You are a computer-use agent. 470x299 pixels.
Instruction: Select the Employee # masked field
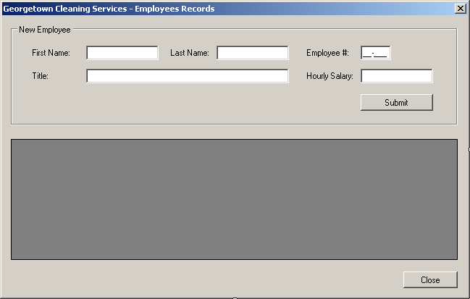[x=376, y=53]
